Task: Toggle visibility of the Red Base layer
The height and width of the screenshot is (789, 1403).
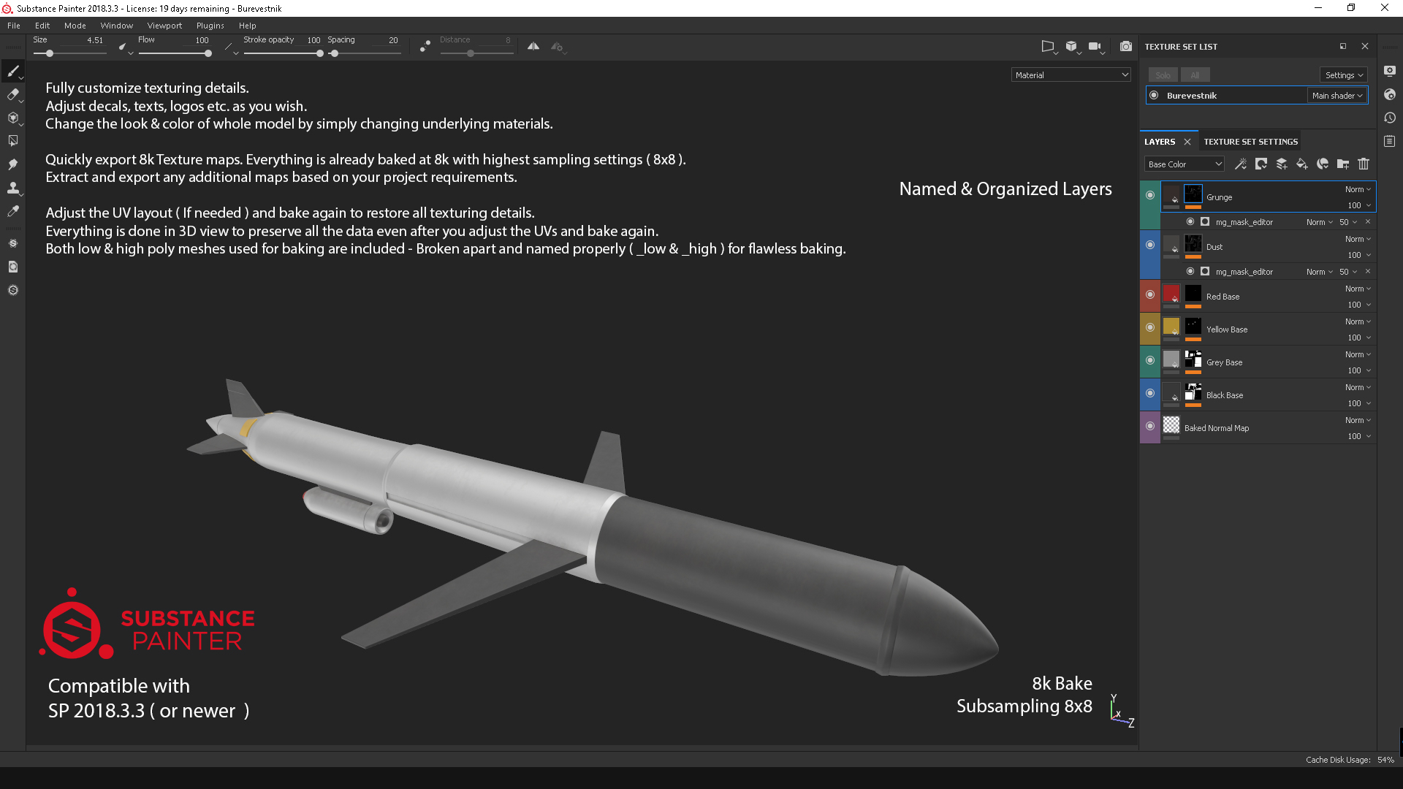Action: (1149, 294)
